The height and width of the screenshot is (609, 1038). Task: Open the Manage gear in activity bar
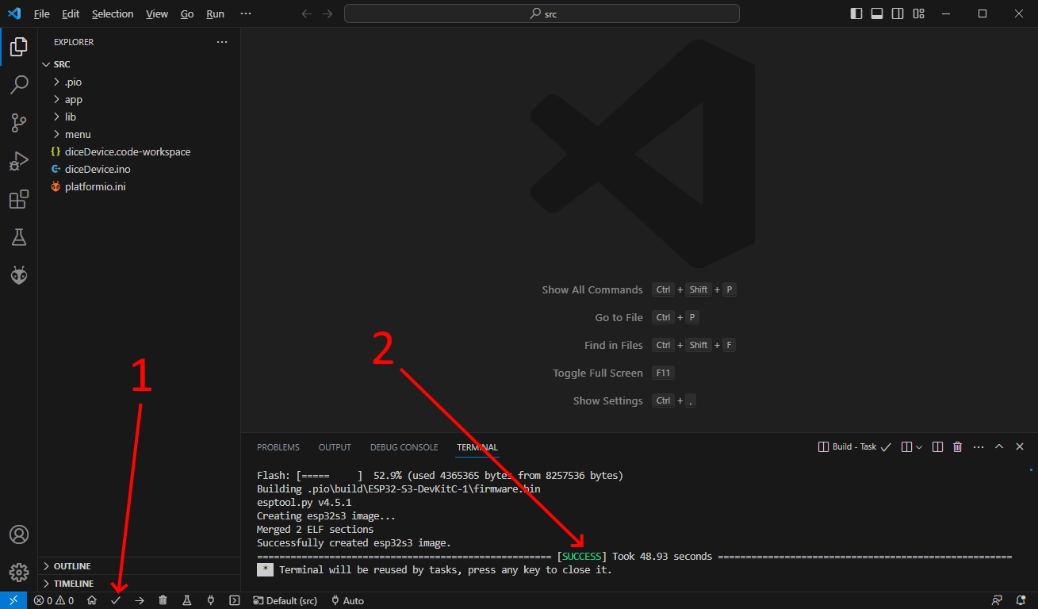(x=19, y=572)
